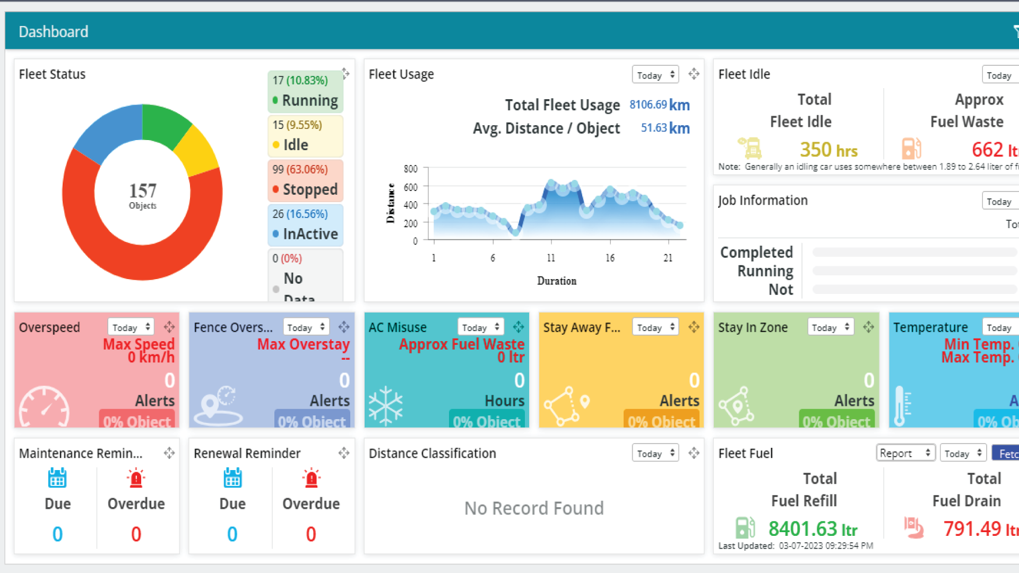Click the Fleet Fuel refill pump icon
1019x573 pixels.
coord(745,527)
